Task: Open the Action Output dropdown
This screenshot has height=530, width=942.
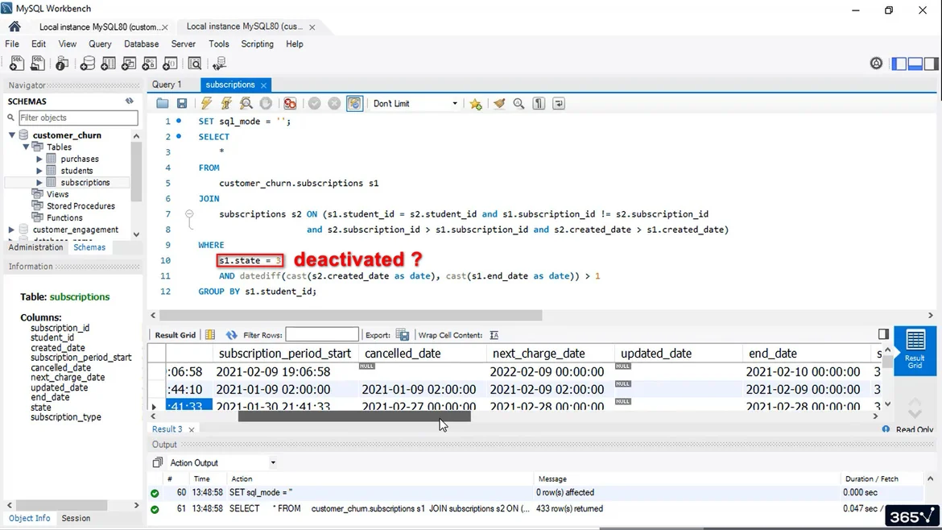Action: (x=273, y=463)
